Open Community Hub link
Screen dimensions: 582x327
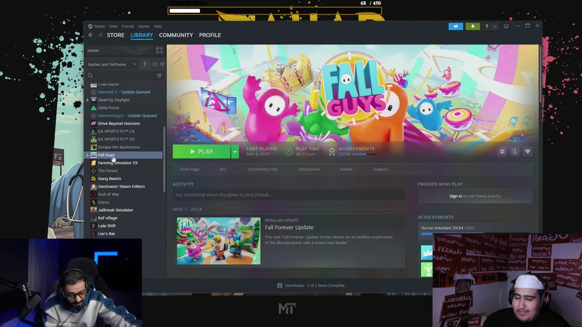[262, 169]
